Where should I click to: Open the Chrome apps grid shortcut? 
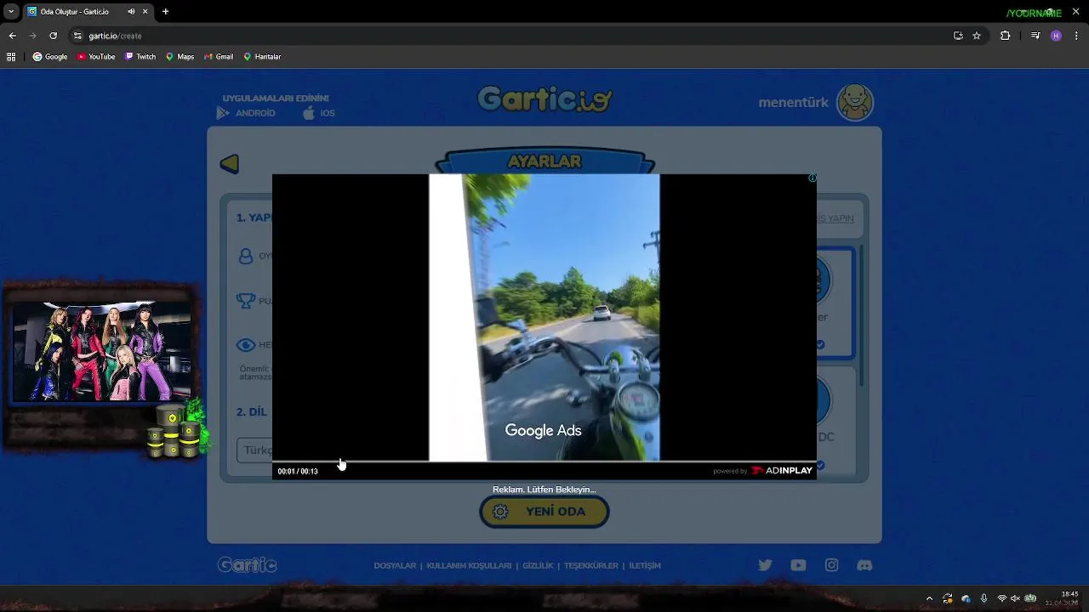pos(11,57)
